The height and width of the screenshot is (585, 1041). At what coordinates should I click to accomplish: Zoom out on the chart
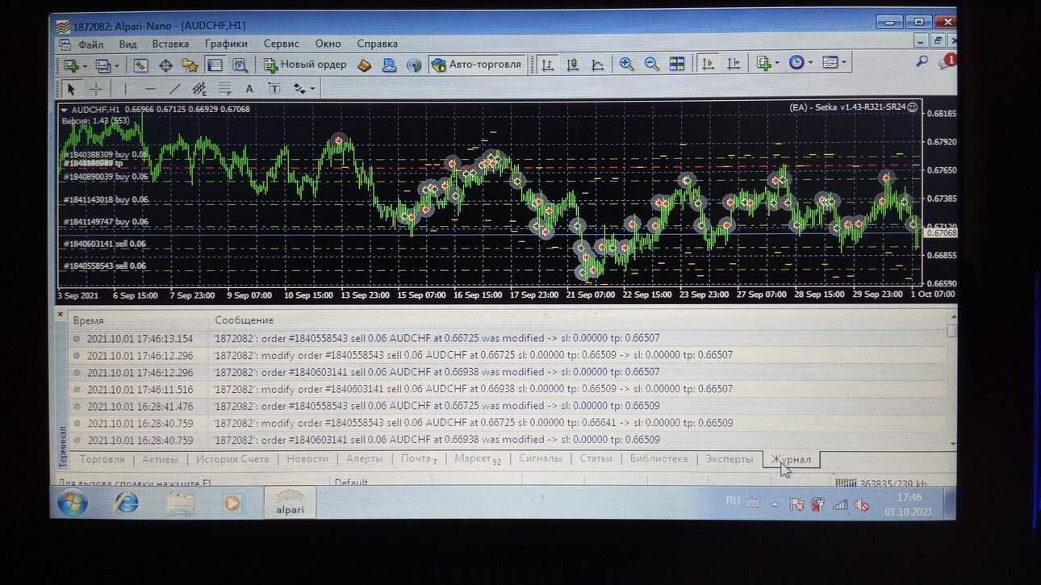(651, 65)
